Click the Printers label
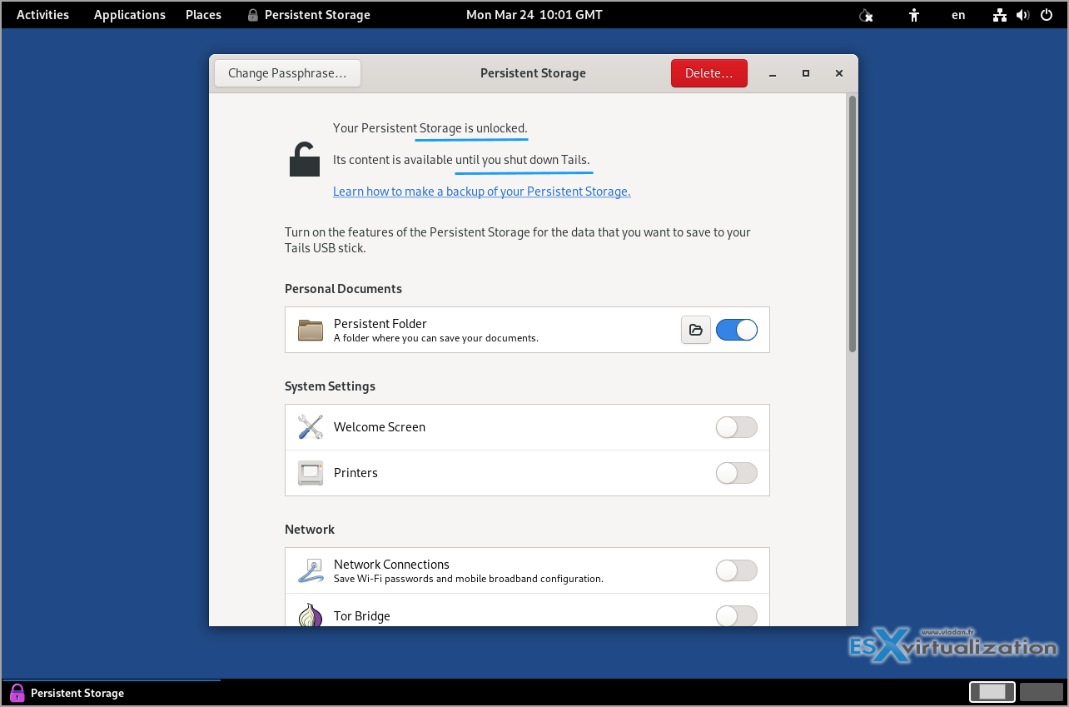Image resolution: width=1069 pixels, height=707 pixels. pos(356,473)
